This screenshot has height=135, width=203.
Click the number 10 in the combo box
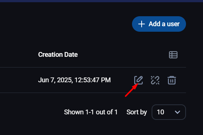pyautogui.click(x=160, y=112)
